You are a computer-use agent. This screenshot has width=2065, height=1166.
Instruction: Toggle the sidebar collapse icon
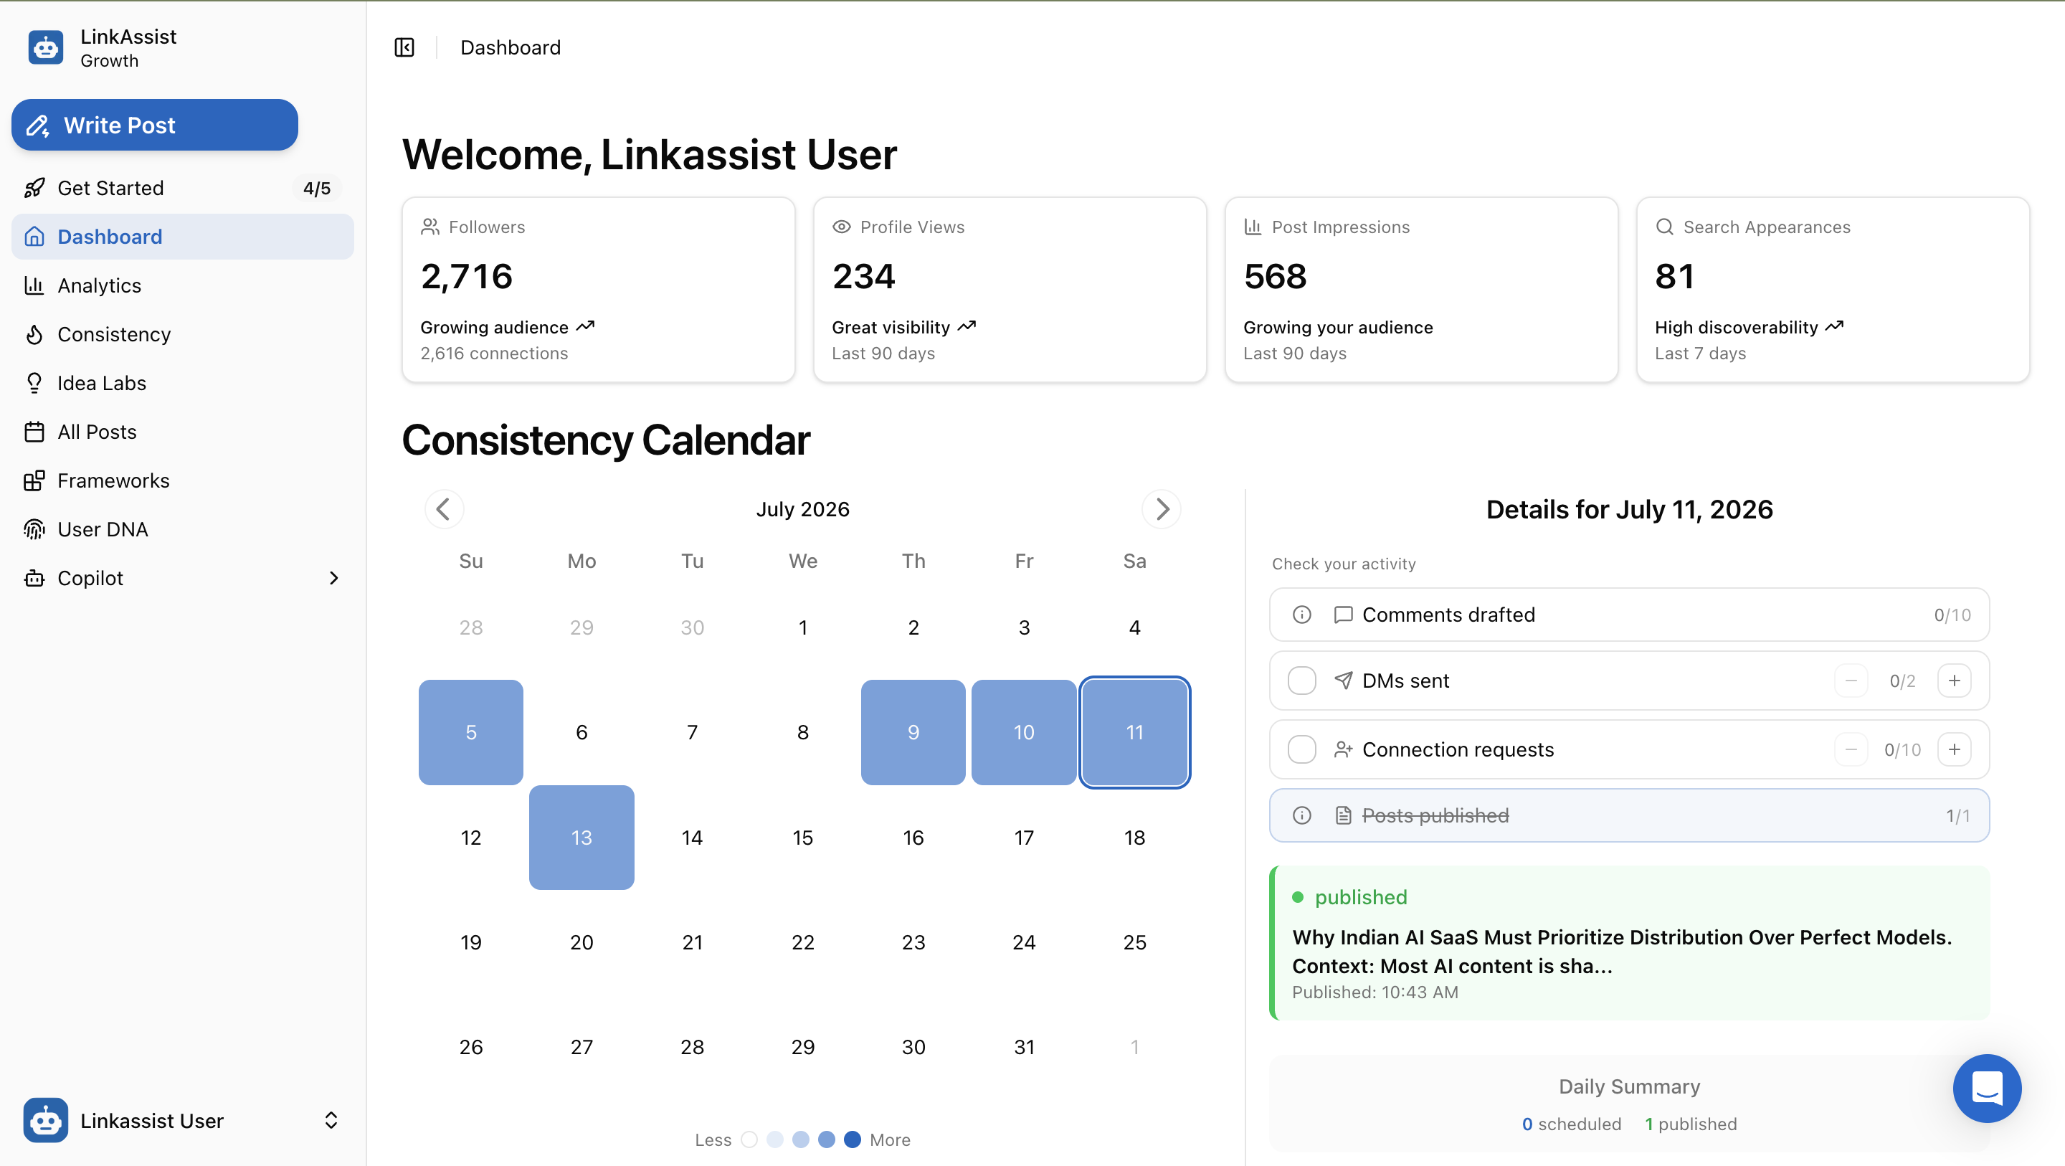[x=404, y=47]
